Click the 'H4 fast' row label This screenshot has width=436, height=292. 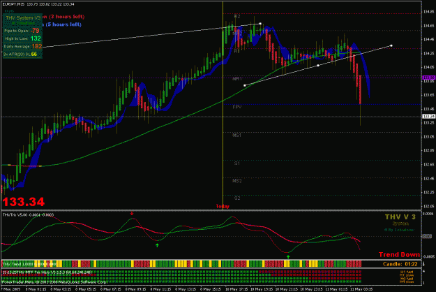pos(407,279)
